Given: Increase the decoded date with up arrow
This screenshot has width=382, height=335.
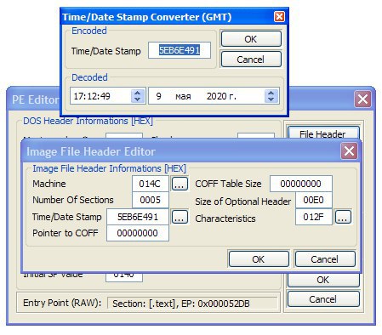Looking at the screenshot, I should [x=271, y=93].
